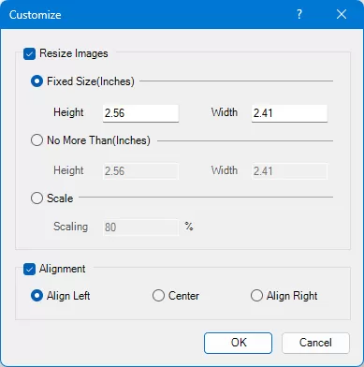This screenshot has height=367, width=364.
Task: Click the Fixed Size Height field
Action: coord(140,113)
